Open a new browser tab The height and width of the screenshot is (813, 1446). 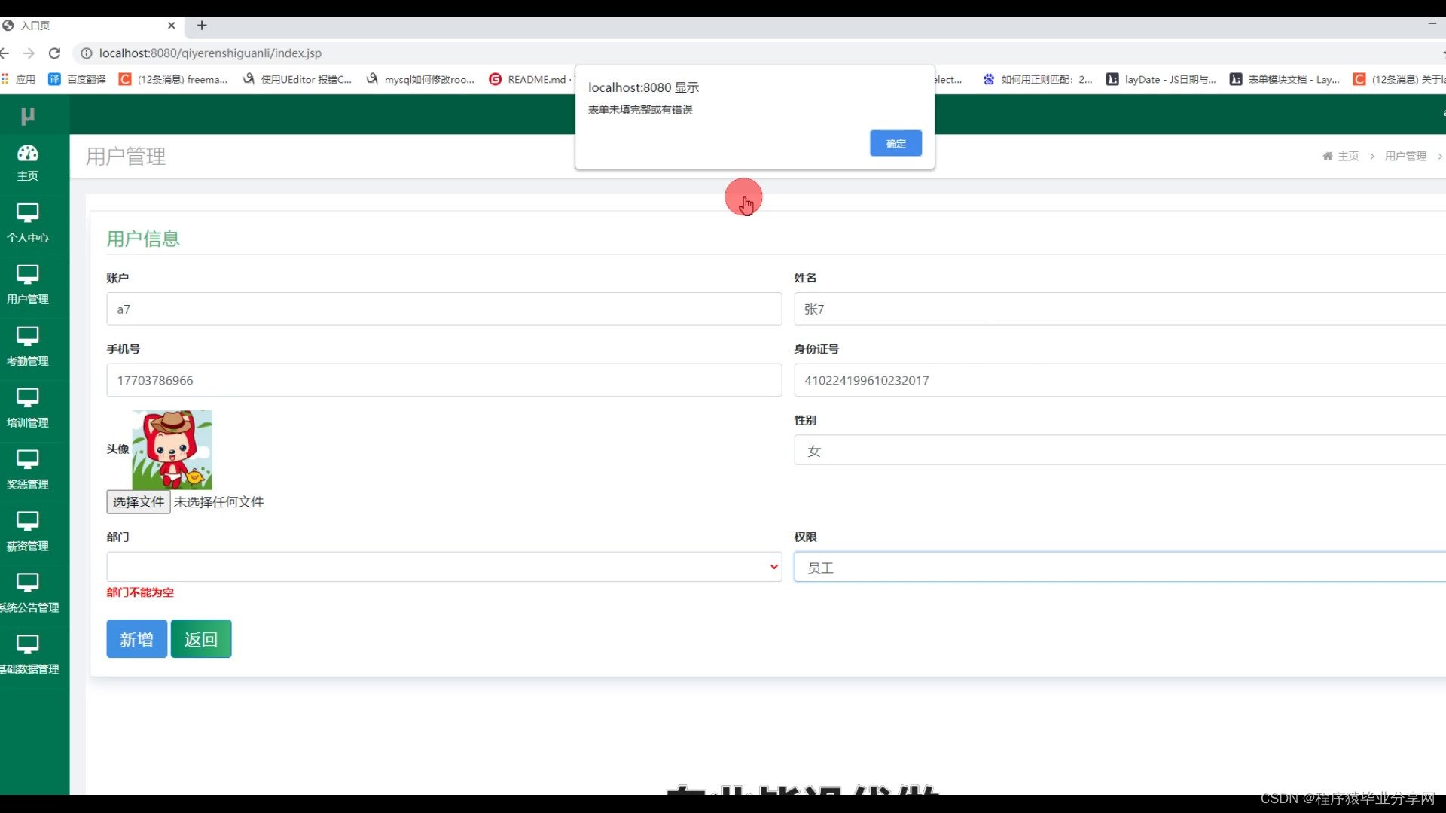pyautogui.click(x=202, y=26)
